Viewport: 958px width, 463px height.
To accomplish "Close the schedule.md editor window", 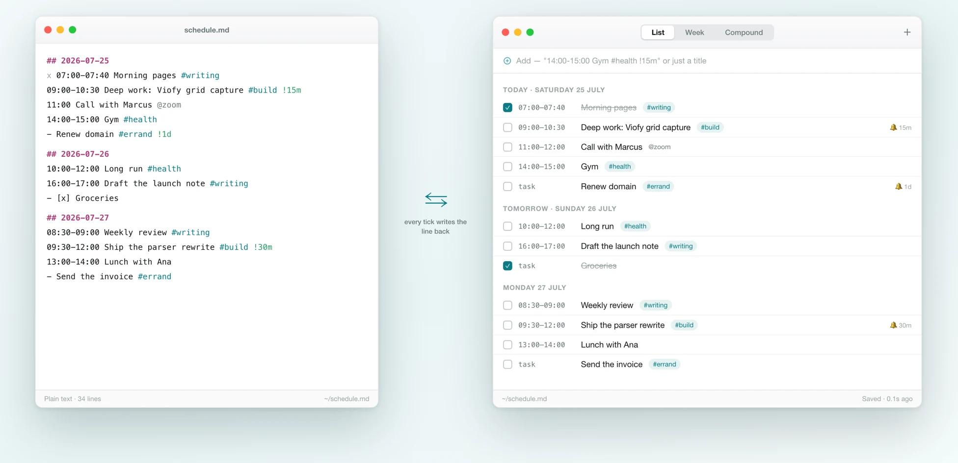I will click(x=48, y=30).
